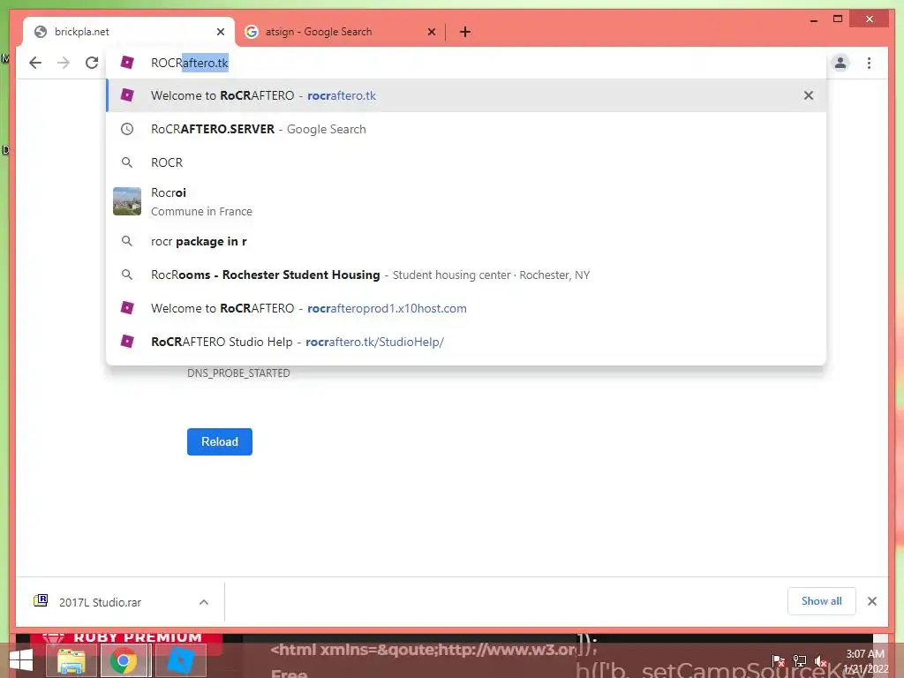Maximize the Chrome window
Viewport: 904px width, 678px height.
[x=838, y=19]
